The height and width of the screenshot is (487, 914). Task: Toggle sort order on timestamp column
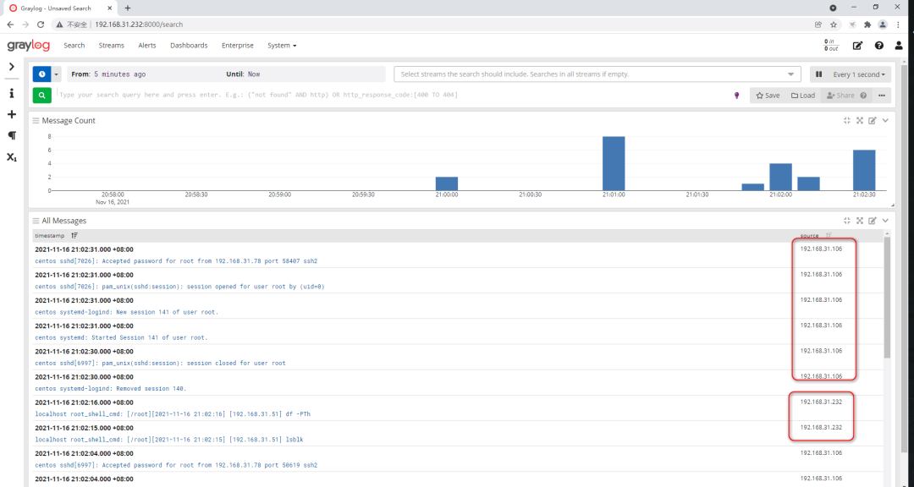(74, 235)
